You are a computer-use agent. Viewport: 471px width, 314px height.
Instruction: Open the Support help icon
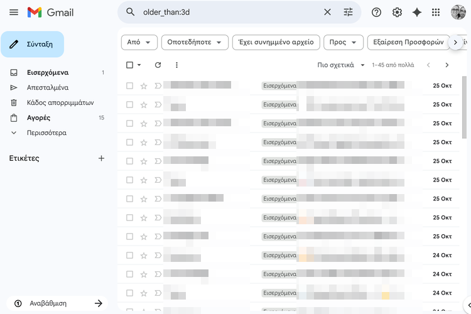pyautogui.click(x=377, y=13)
